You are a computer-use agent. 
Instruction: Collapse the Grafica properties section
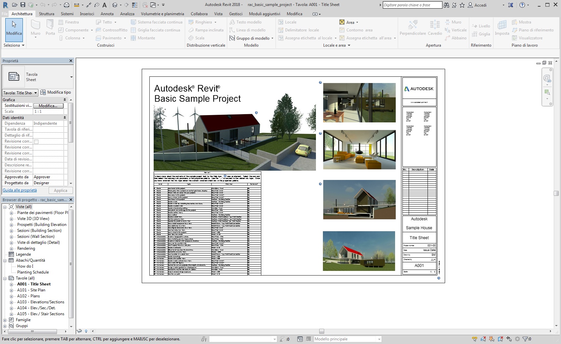point(65,100)
